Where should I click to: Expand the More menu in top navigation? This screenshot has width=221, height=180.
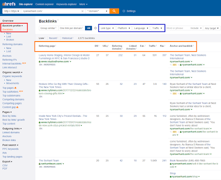(x=83, y=4)
